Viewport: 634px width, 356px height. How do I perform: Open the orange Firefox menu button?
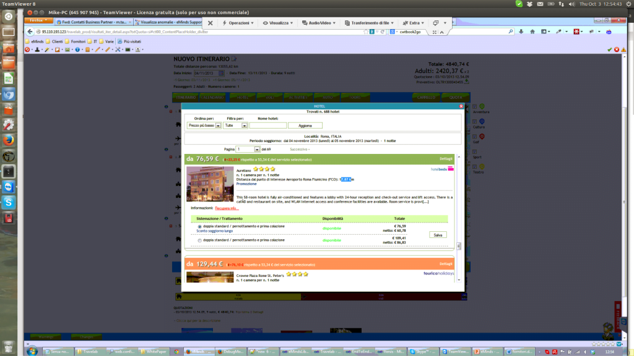(x=38, y=20)
